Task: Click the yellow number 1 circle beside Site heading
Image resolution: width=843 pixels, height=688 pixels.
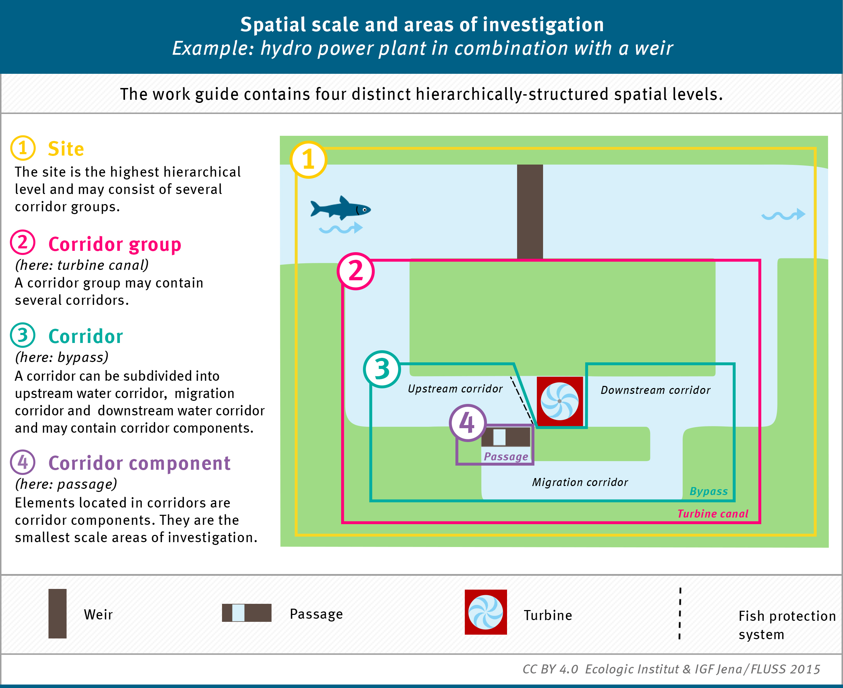Action: pyautogui.click(x=23, y=148)
